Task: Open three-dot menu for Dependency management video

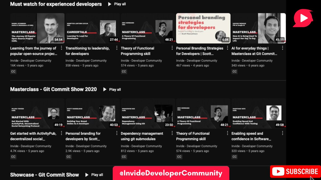Action: click(172, 133)
